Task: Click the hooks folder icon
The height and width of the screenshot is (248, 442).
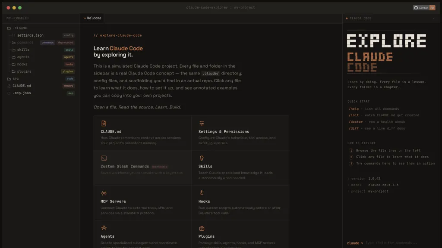Action: pyautogui.click(x=13, y=65)
